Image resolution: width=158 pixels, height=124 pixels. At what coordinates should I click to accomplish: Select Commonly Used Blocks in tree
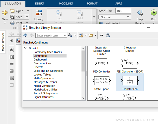click(x=48, y=52)
